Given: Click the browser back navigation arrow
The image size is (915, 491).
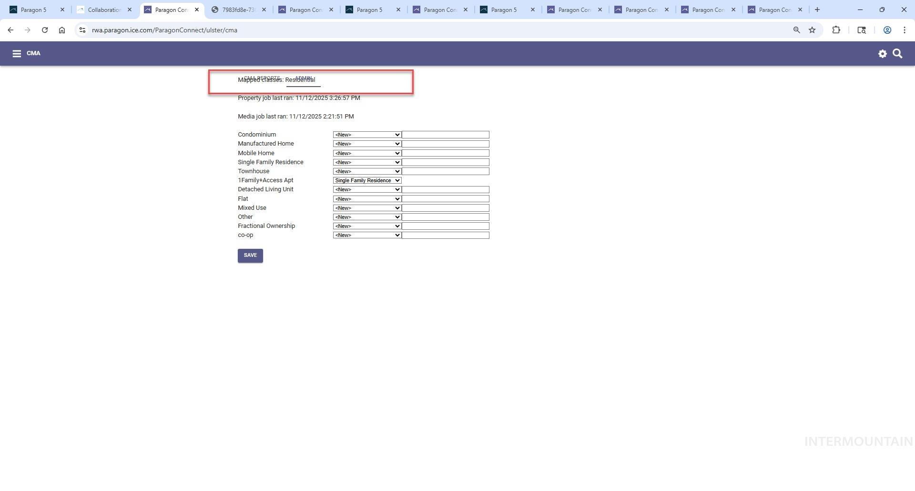Looking at the screenshot, I should [10, 29].
